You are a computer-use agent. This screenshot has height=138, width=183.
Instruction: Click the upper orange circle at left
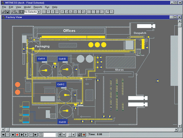tap(18, 85)
